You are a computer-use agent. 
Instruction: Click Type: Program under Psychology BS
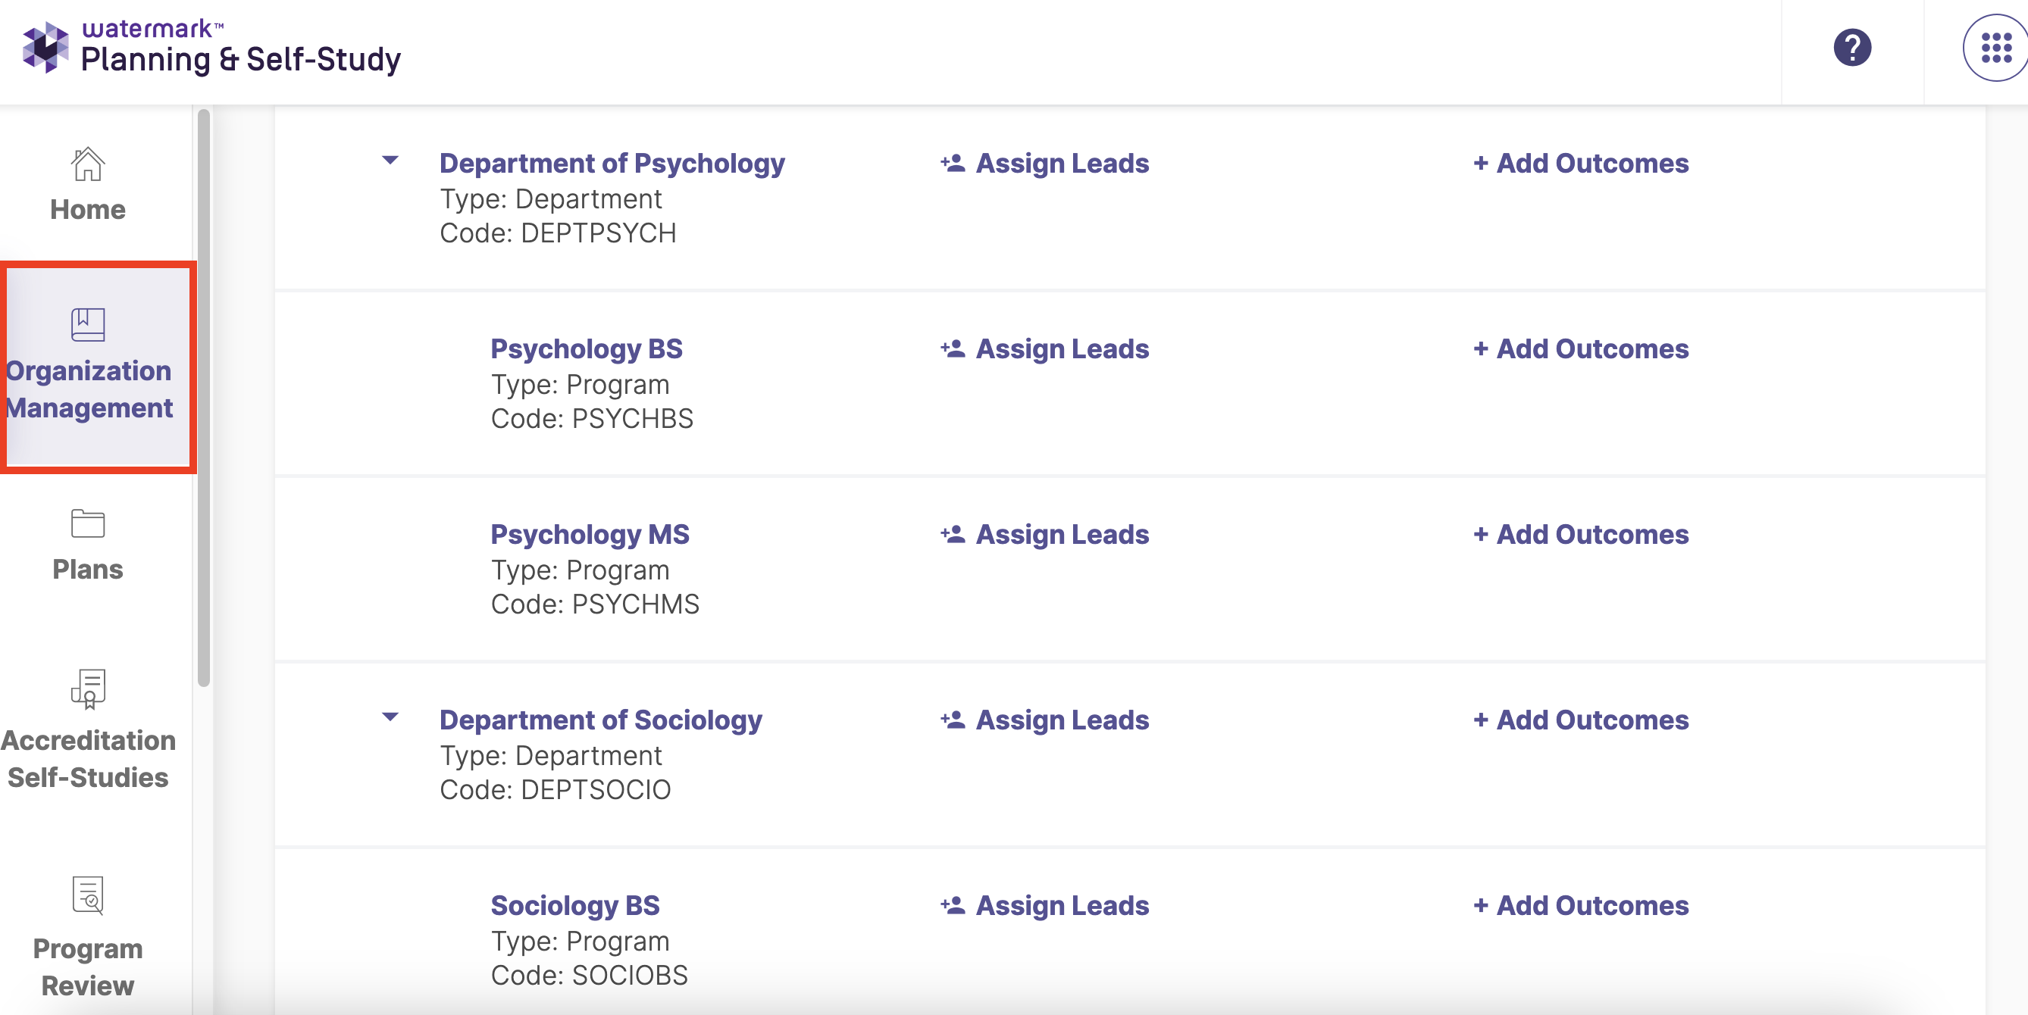click(x=581, y=385)
